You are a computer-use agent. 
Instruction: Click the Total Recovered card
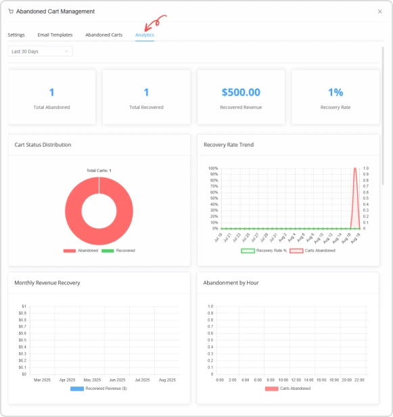click(x=146, y=97)
